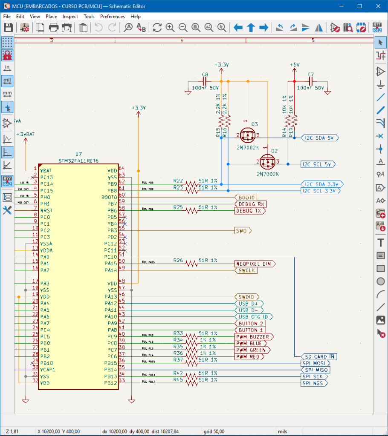Open the View menu

(x=35, y=17)
